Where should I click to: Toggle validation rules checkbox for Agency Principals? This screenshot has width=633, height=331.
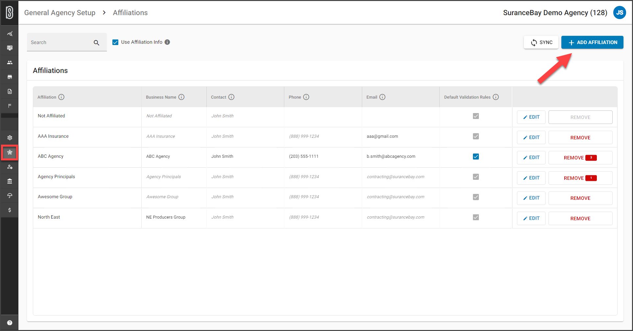click(476, 177)
